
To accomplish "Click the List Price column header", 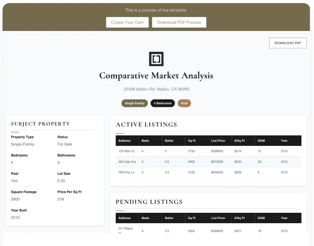I will point(218,141).
